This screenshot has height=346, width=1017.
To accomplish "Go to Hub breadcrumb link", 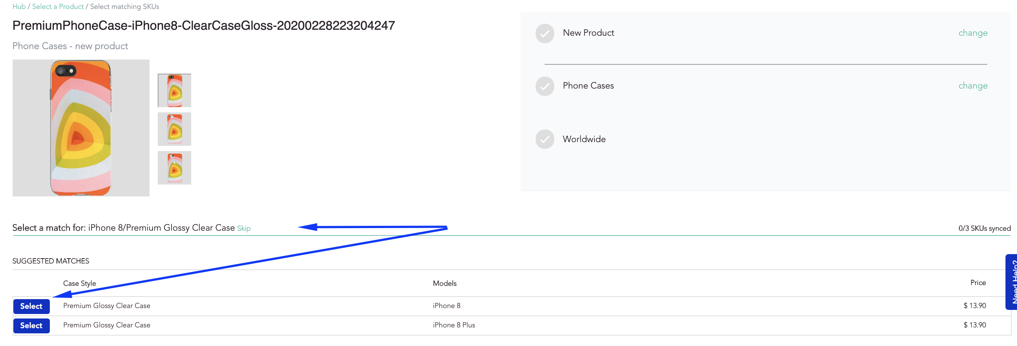I will 19,6.
